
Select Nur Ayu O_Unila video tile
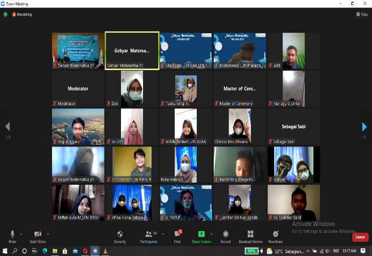click(x=294, y=89)
